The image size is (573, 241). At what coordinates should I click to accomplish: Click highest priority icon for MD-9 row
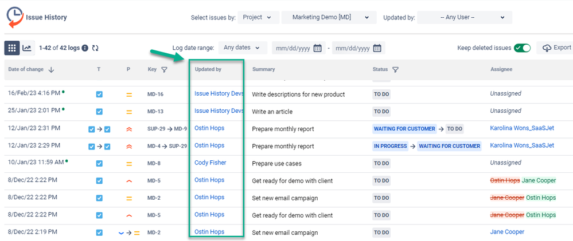pyautogui.click(x=129, y=129)
